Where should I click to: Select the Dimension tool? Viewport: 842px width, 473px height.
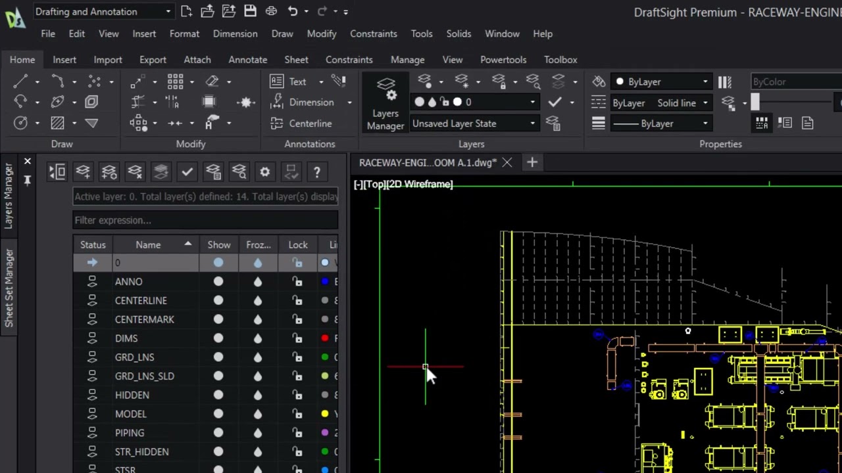(x=303, y=102)
